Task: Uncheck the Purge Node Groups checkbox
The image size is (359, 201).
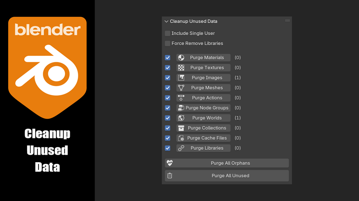Action: 168,108
